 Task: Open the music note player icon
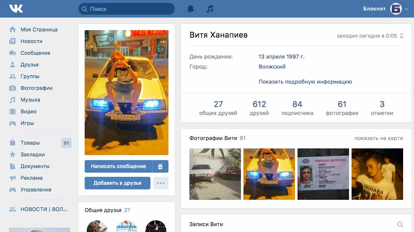(x=210, y=9)
